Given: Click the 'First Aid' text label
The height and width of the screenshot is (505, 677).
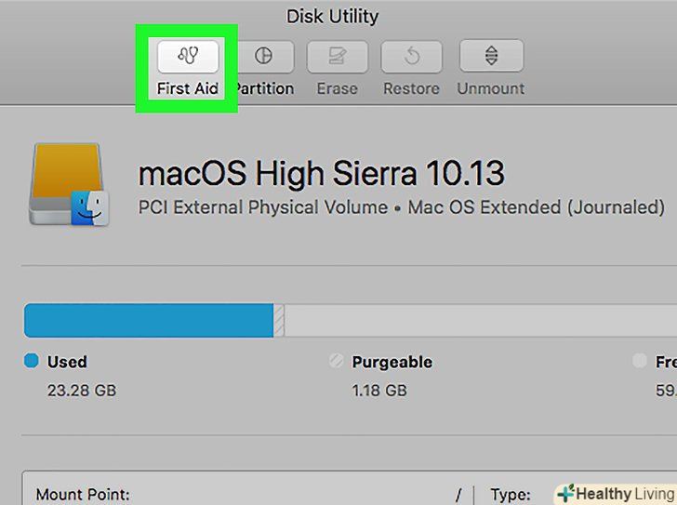Looking at the screenshot, I should (188, 89).
